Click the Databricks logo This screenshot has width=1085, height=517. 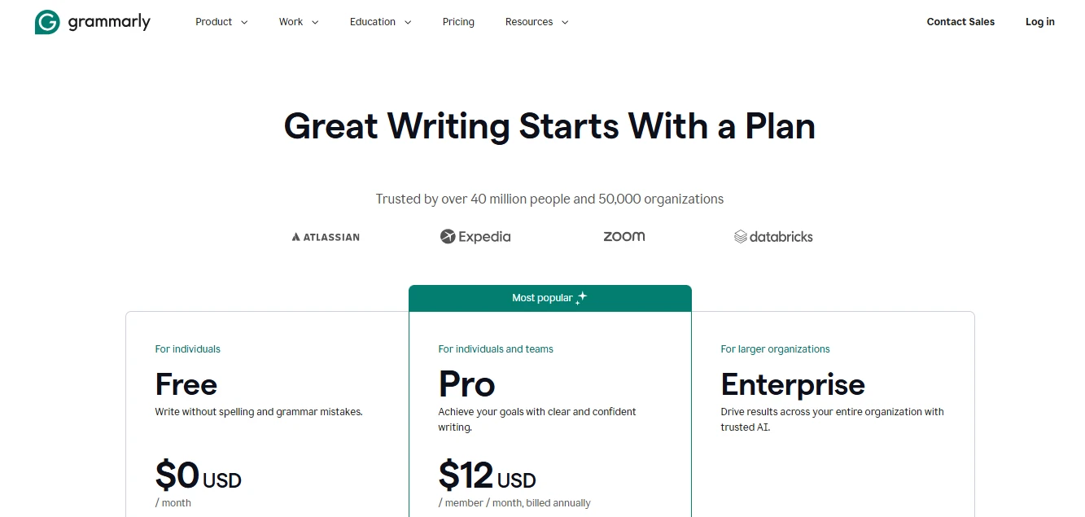pyautogui.click(x=773, y=237)
